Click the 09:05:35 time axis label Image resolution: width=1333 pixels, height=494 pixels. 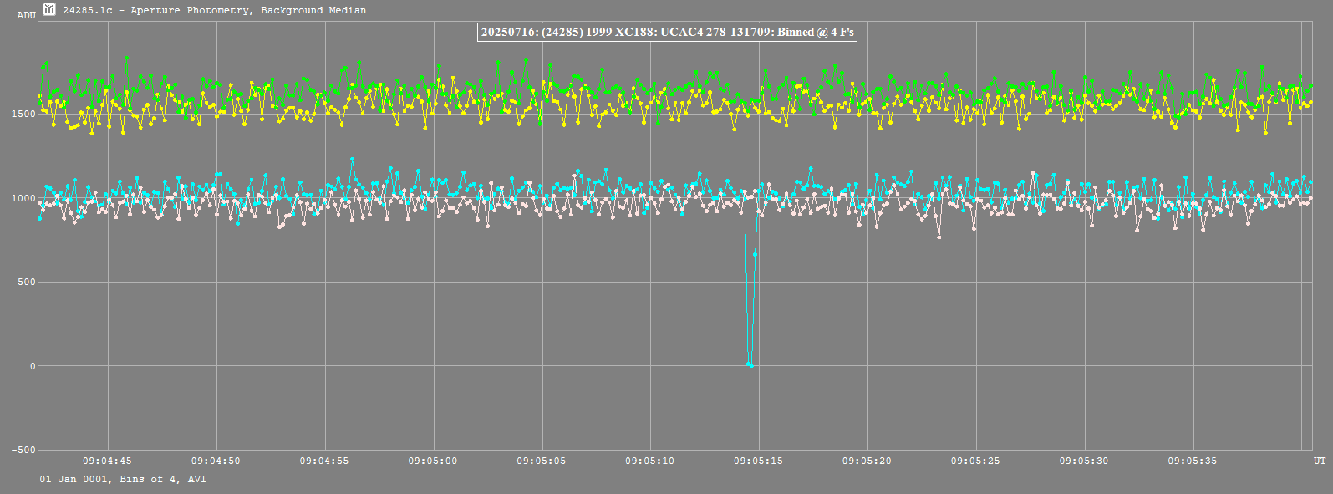click(1193, 461)
